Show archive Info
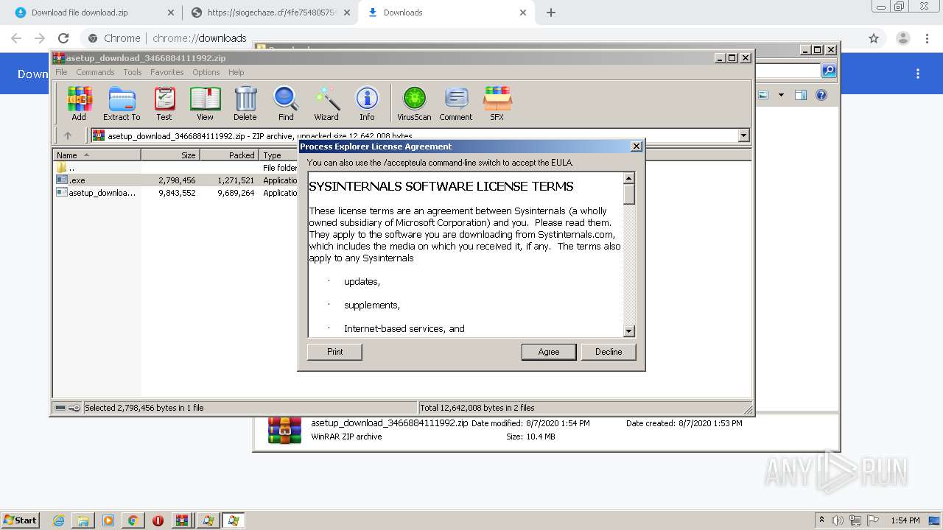Screen dimensions: 943x530 tap(367, 103)
